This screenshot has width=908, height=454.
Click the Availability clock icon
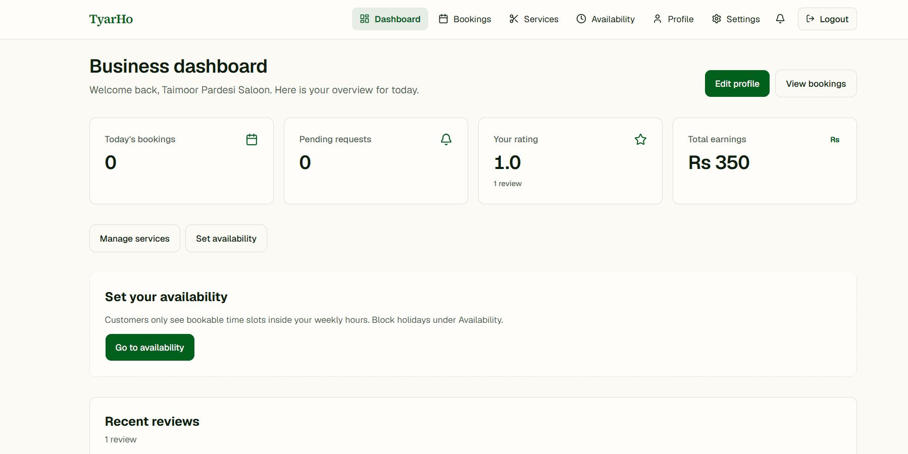[581, 19]
